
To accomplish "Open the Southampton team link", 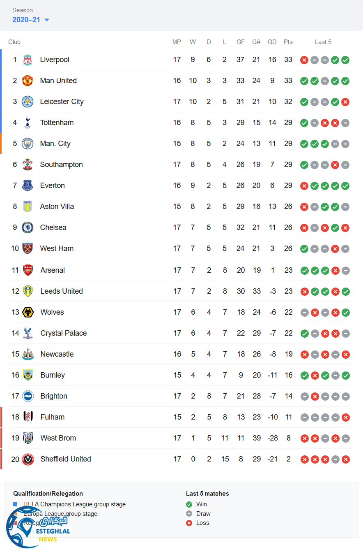I will click(61, 165).
